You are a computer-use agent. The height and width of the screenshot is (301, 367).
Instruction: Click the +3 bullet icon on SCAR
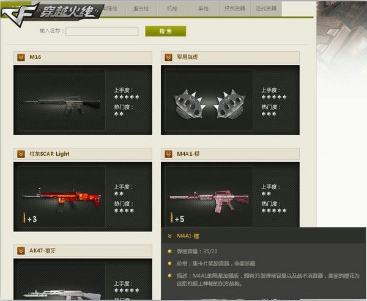click(30, 219)
